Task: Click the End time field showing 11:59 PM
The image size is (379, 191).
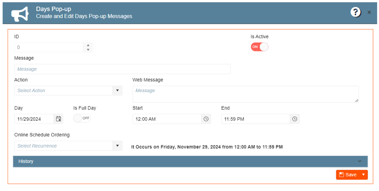Action: pyautogui.click(x=256, y=119)
